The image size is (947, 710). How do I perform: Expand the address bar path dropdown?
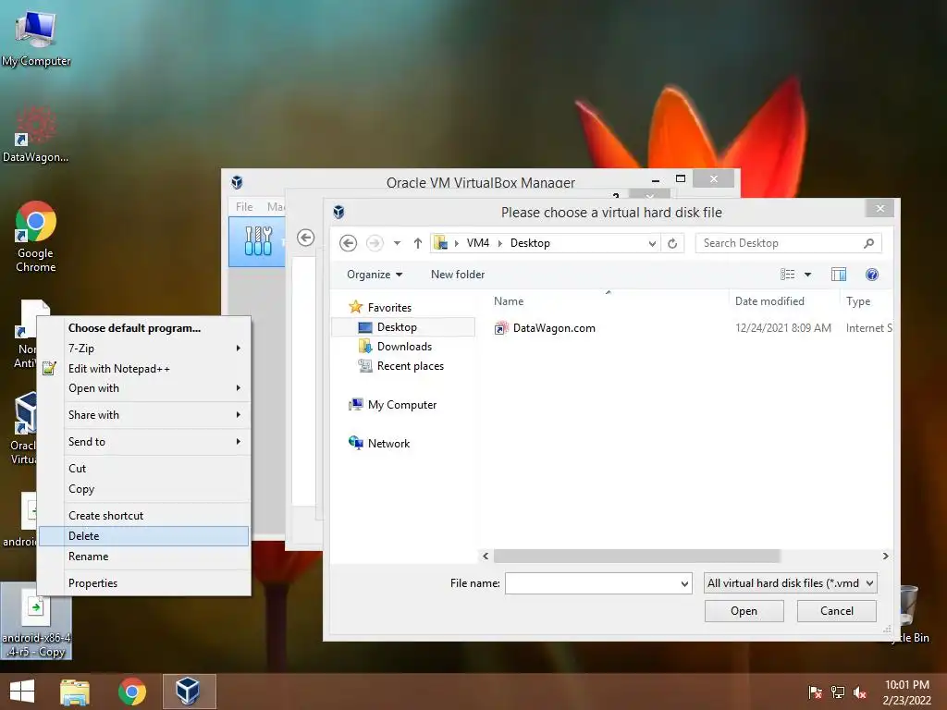pos(652,244)
